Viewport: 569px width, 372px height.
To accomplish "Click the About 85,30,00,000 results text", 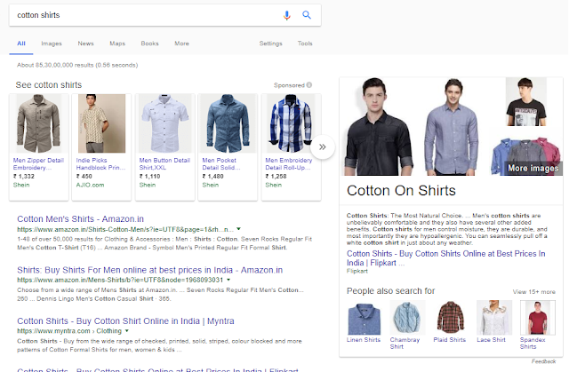I will point(77,65).
